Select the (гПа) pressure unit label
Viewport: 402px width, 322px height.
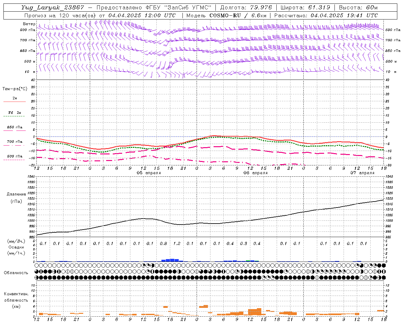[16, 201]
